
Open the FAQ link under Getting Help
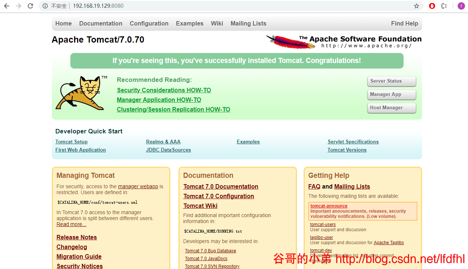[x=314, y=186]
